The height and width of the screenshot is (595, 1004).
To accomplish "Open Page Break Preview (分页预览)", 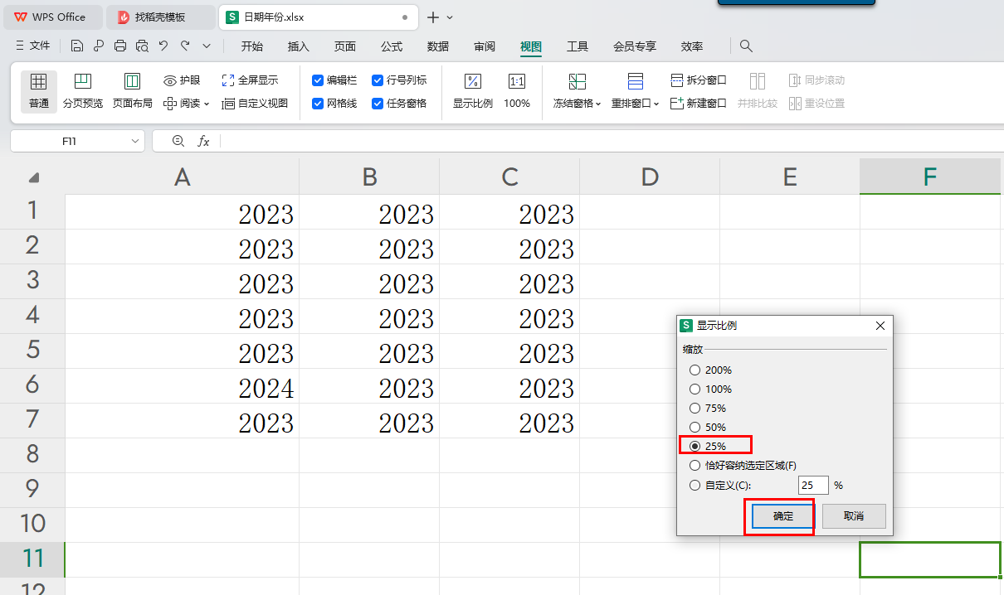I will (82, 91).
